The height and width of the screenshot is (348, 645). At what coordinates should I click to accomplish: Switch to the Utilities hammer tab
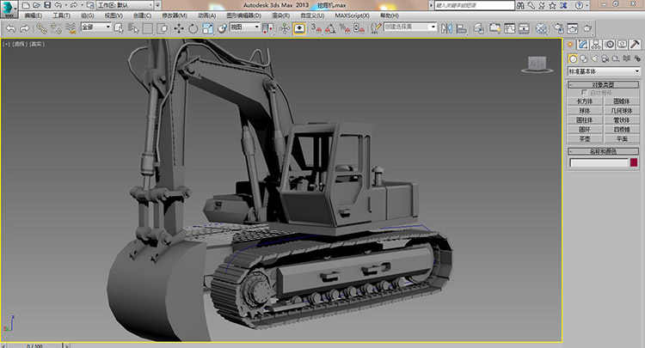[636, 44]
